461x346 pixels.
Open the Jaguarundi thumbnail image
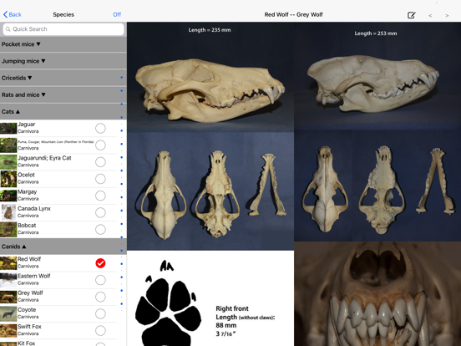pos(8,162)
